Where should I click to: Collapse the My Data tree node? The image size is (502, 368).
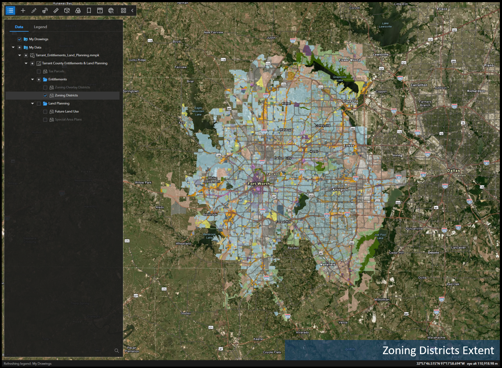13,47
